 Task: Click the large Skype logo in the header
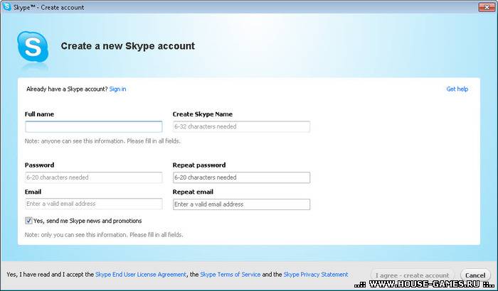point(33,47)
